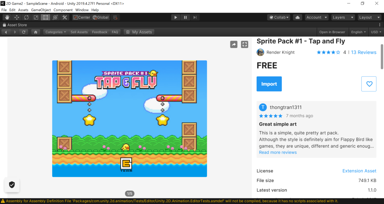Open the GameObject menu
The height and width of the screenshot is (204, 384).
(x=41, y=10)
